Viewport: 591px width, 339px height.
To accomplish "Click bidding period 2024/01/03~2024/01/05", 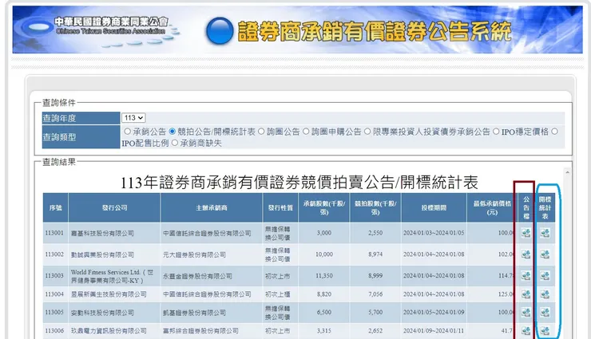I will pyautogui.click(x=434, y=233).
